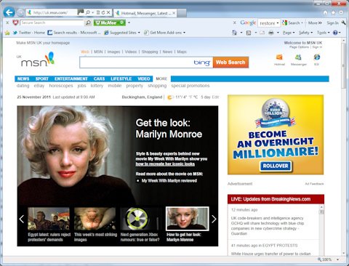Click the IE9 icon on MSN page
The height and width of the screenshot is (266, 349).
coord(316,57)
